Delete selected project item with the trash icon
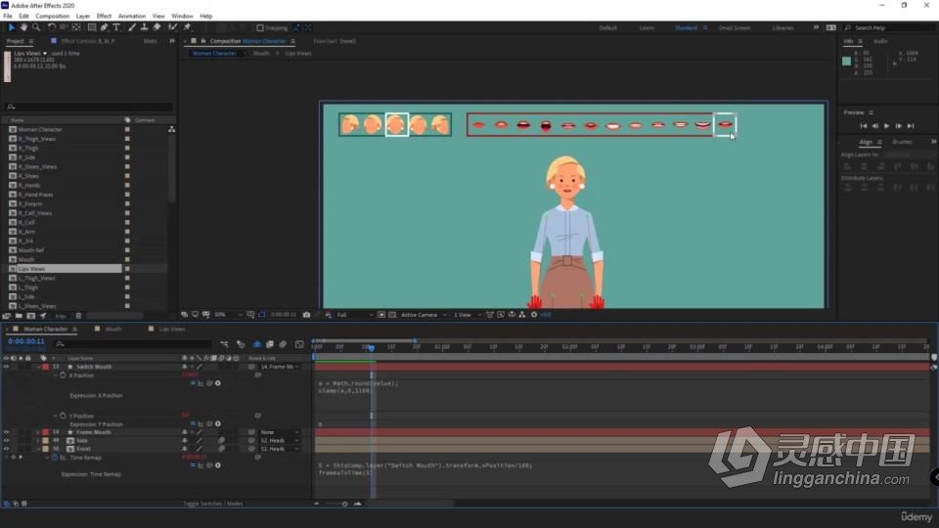 [x=78, y=316]
